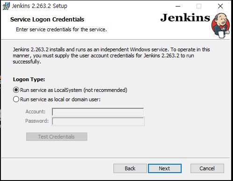Click the Account label
The image size is (233, 181).
(x=35, y=111)
